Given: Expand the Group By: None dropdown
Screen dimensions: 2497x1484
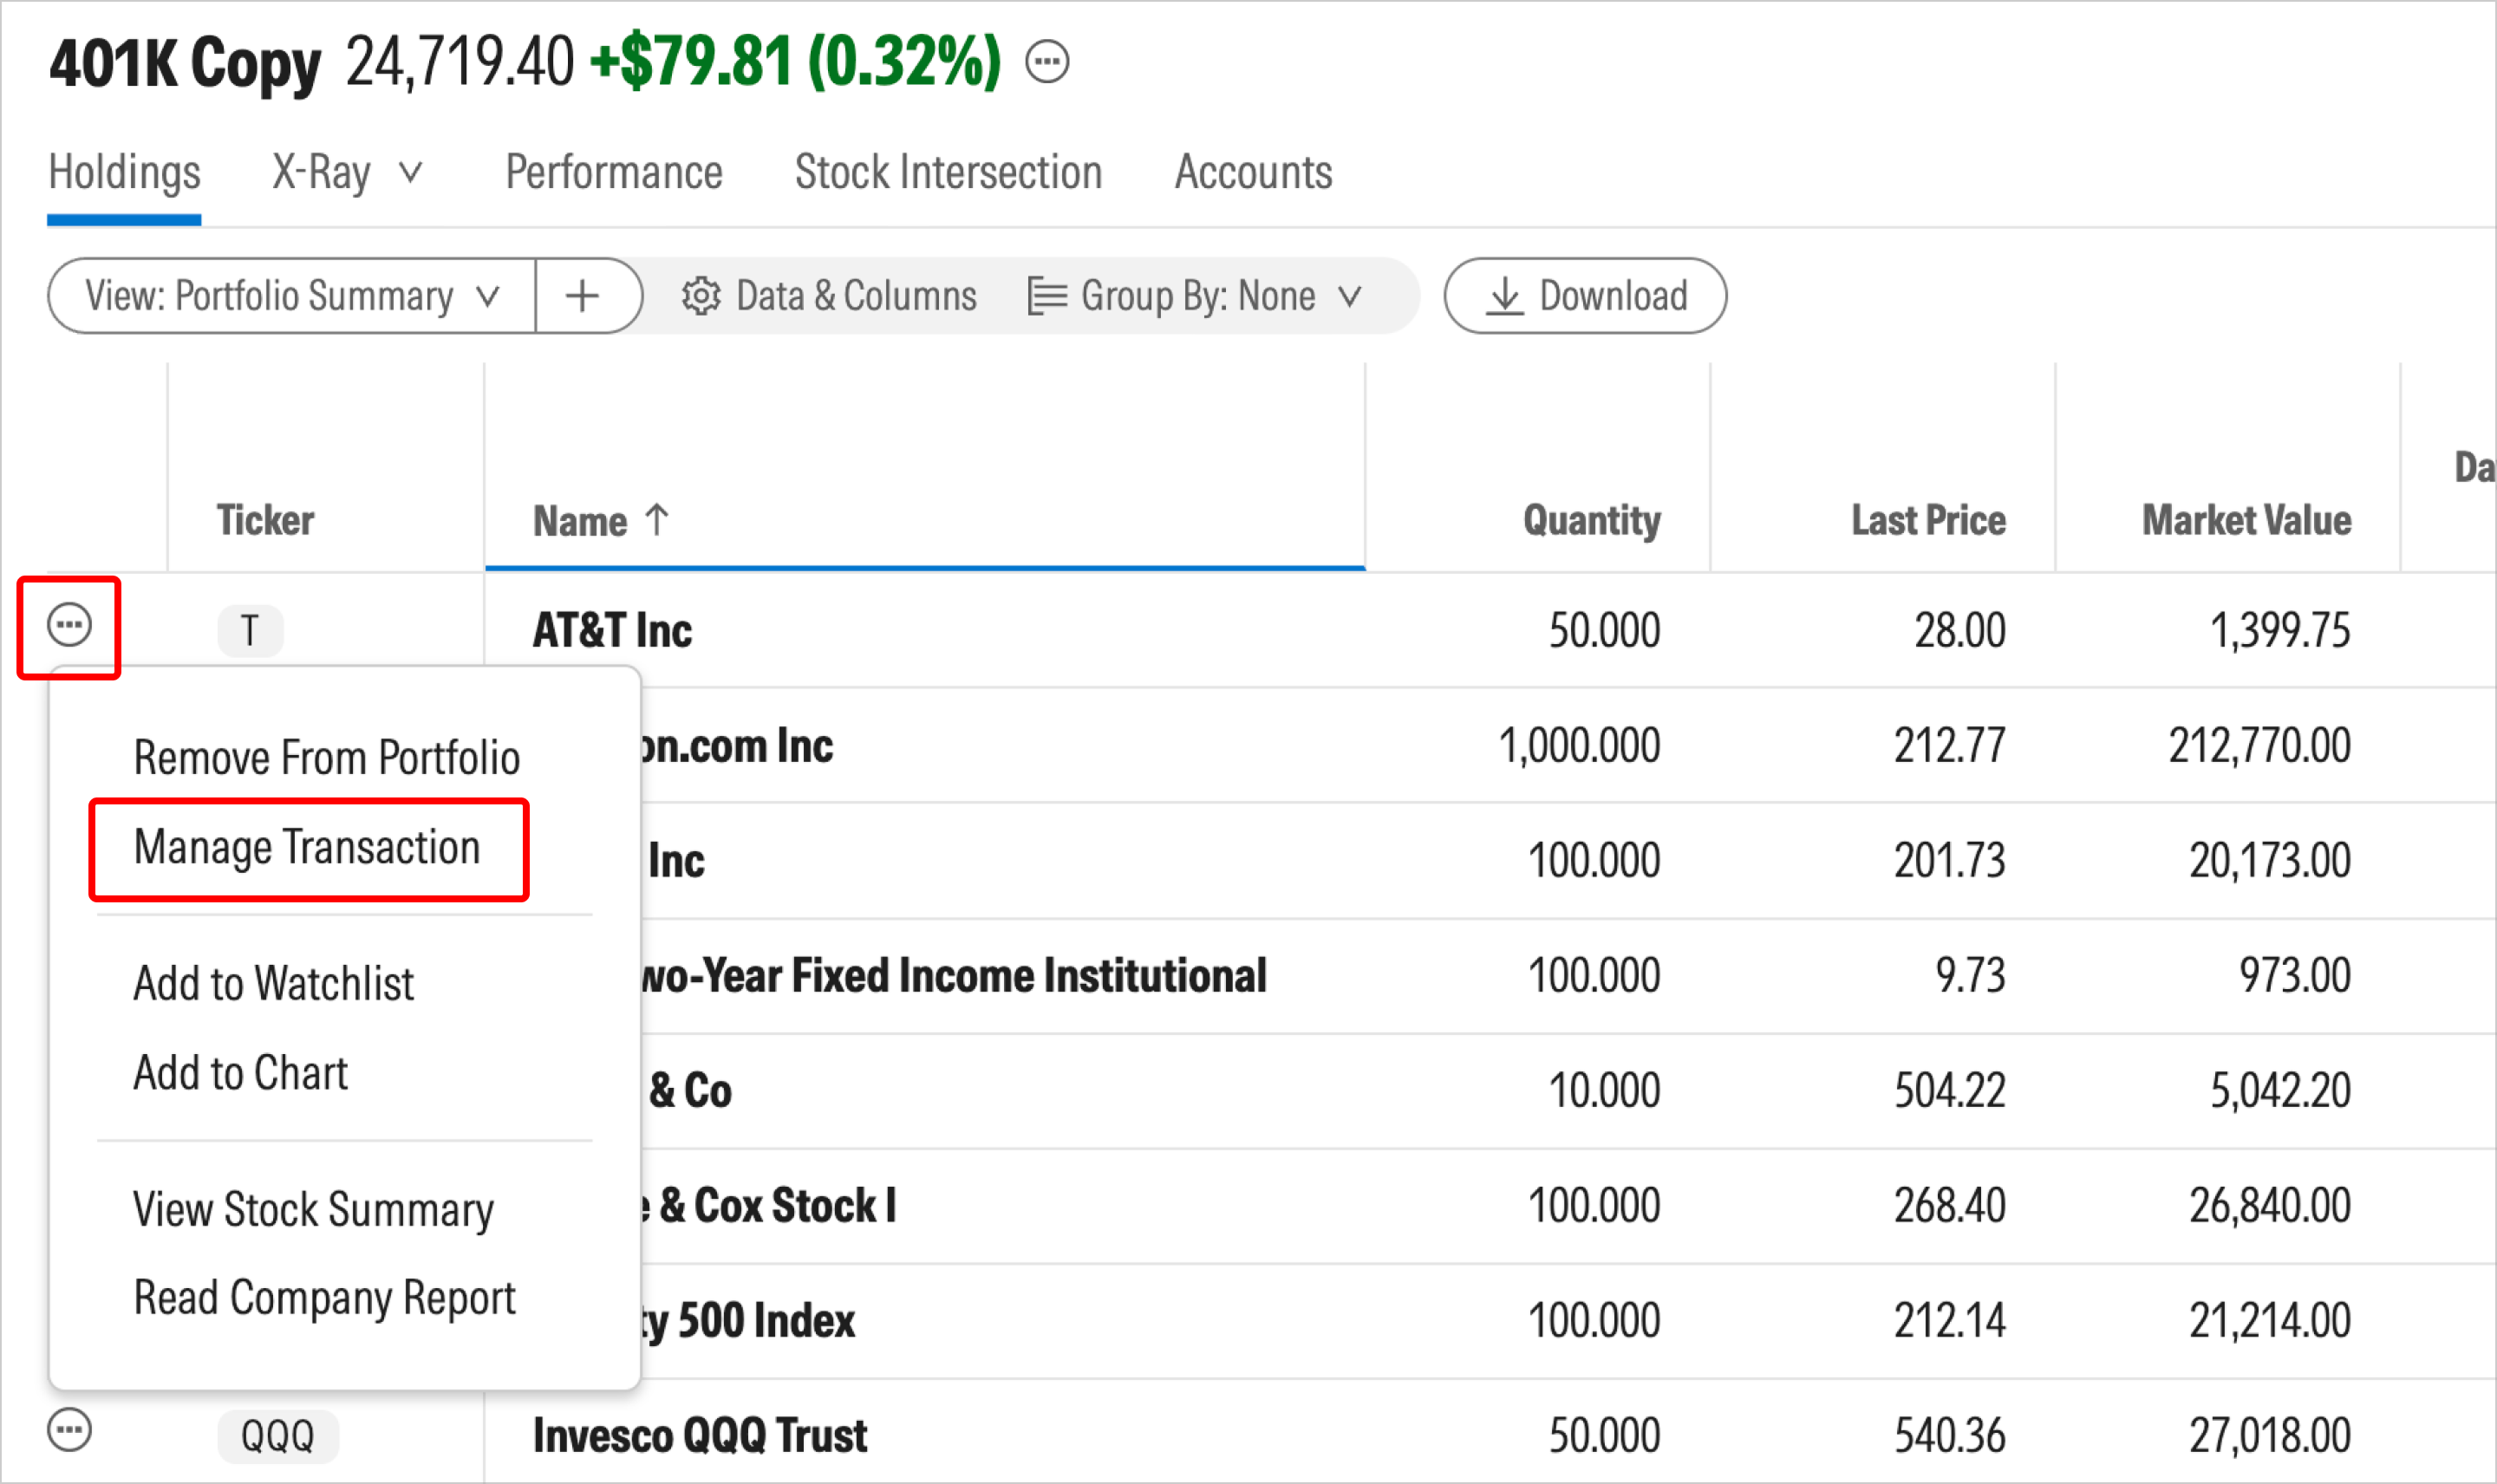Looking at the screenshot, I should (1195, 296).
